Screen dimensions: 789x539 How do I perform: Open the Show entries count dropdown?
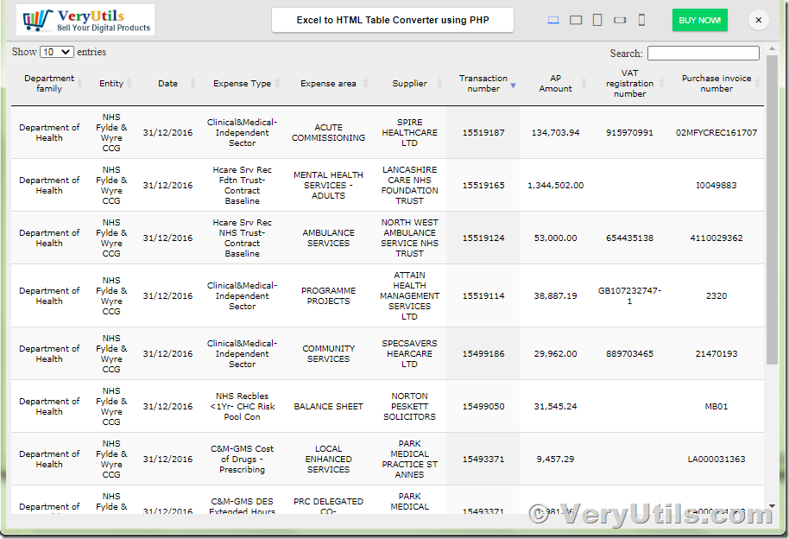(x=57, y=52)
